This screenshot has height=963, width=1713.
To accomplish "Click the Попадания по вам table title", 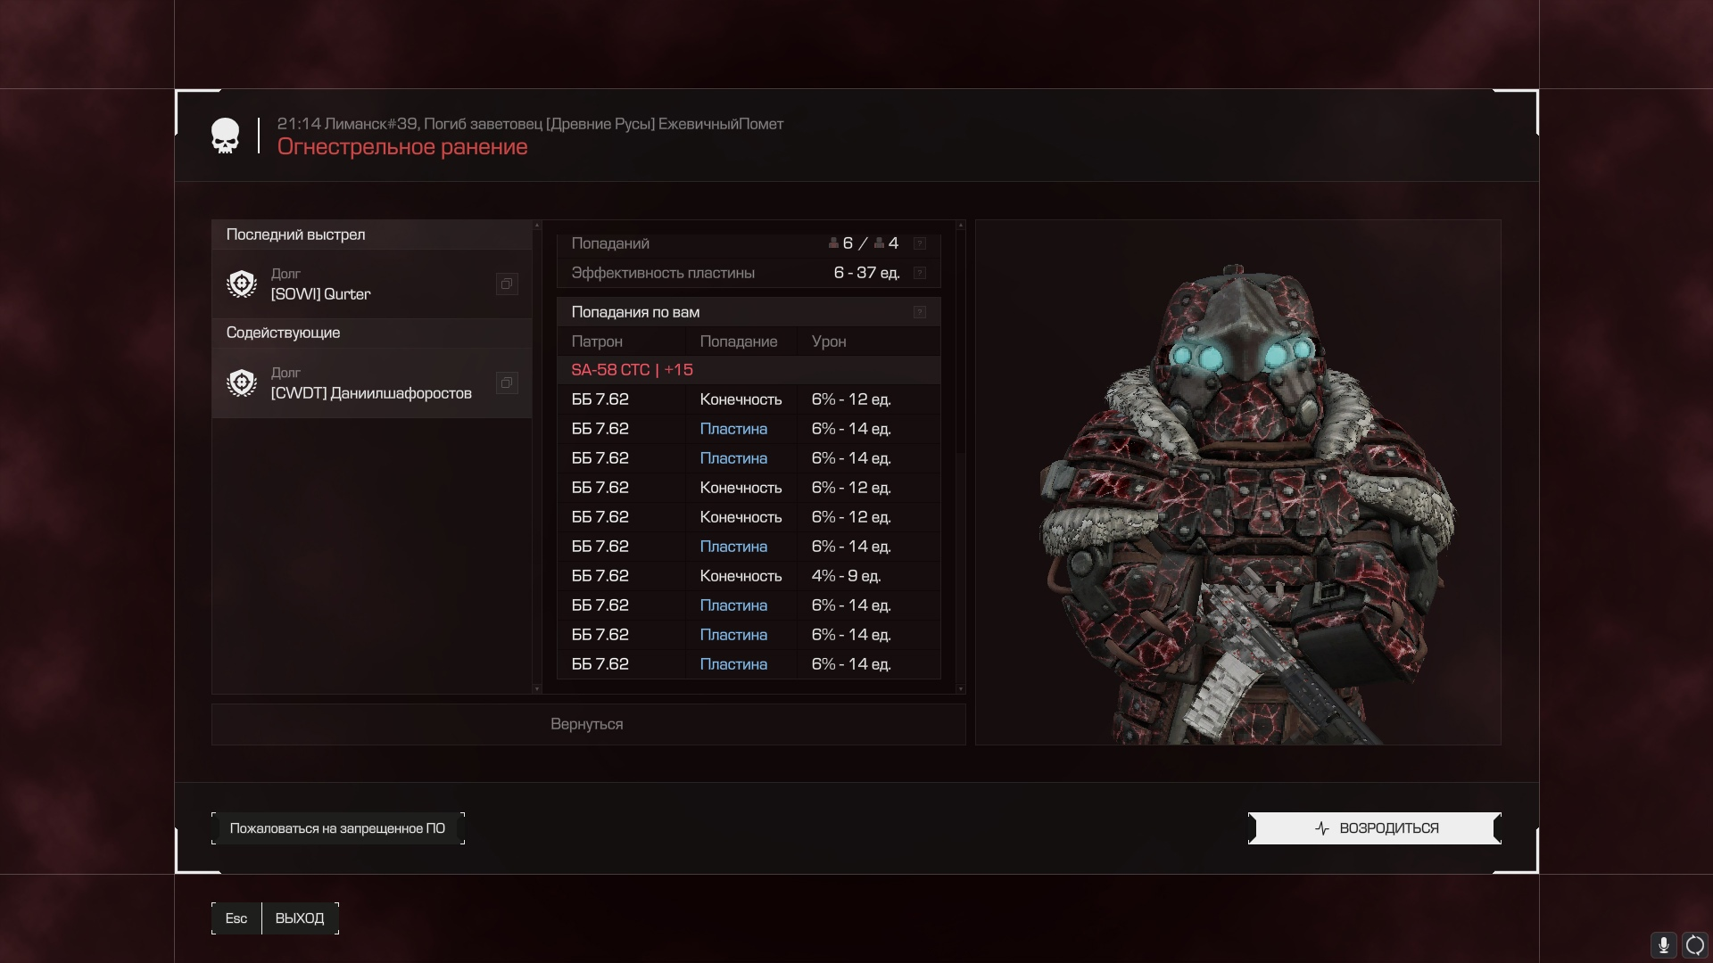I will tap(635, 312).
